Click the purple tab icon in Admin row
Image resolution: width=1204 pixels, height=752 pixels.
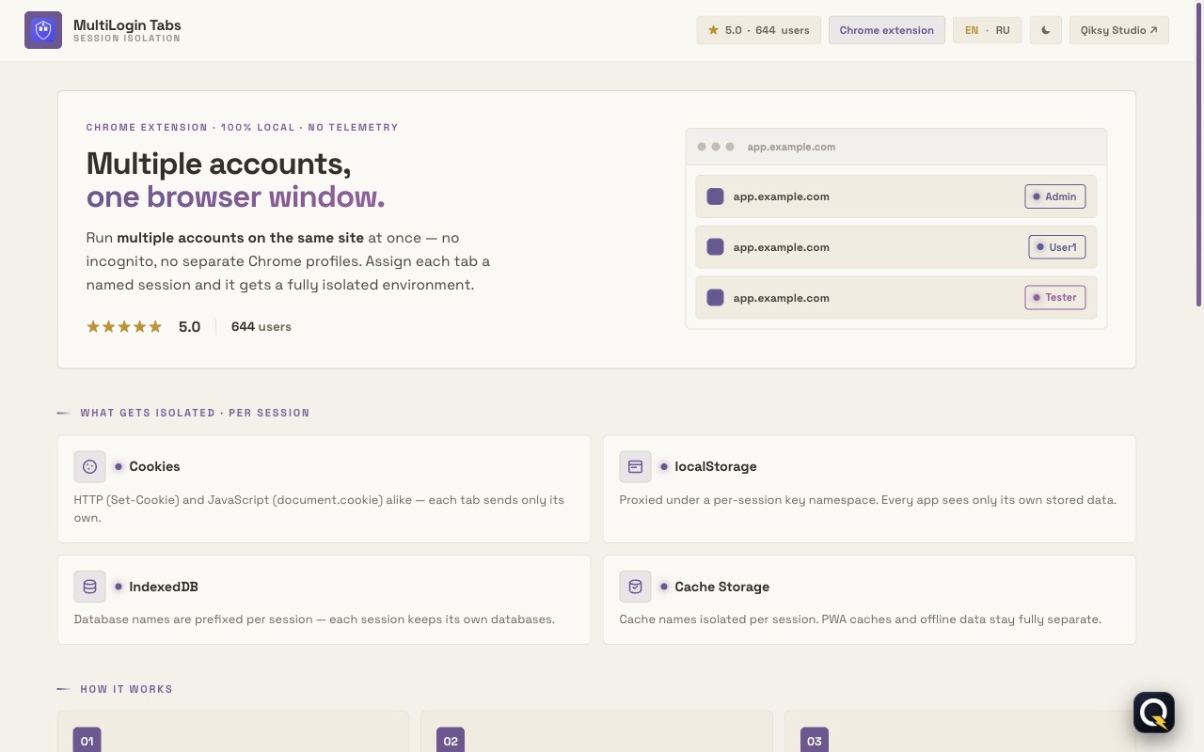[x=715, y=196]
